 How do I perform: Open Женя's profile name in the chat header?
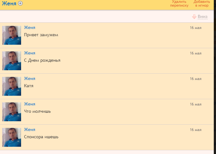(x=9, y=3)
